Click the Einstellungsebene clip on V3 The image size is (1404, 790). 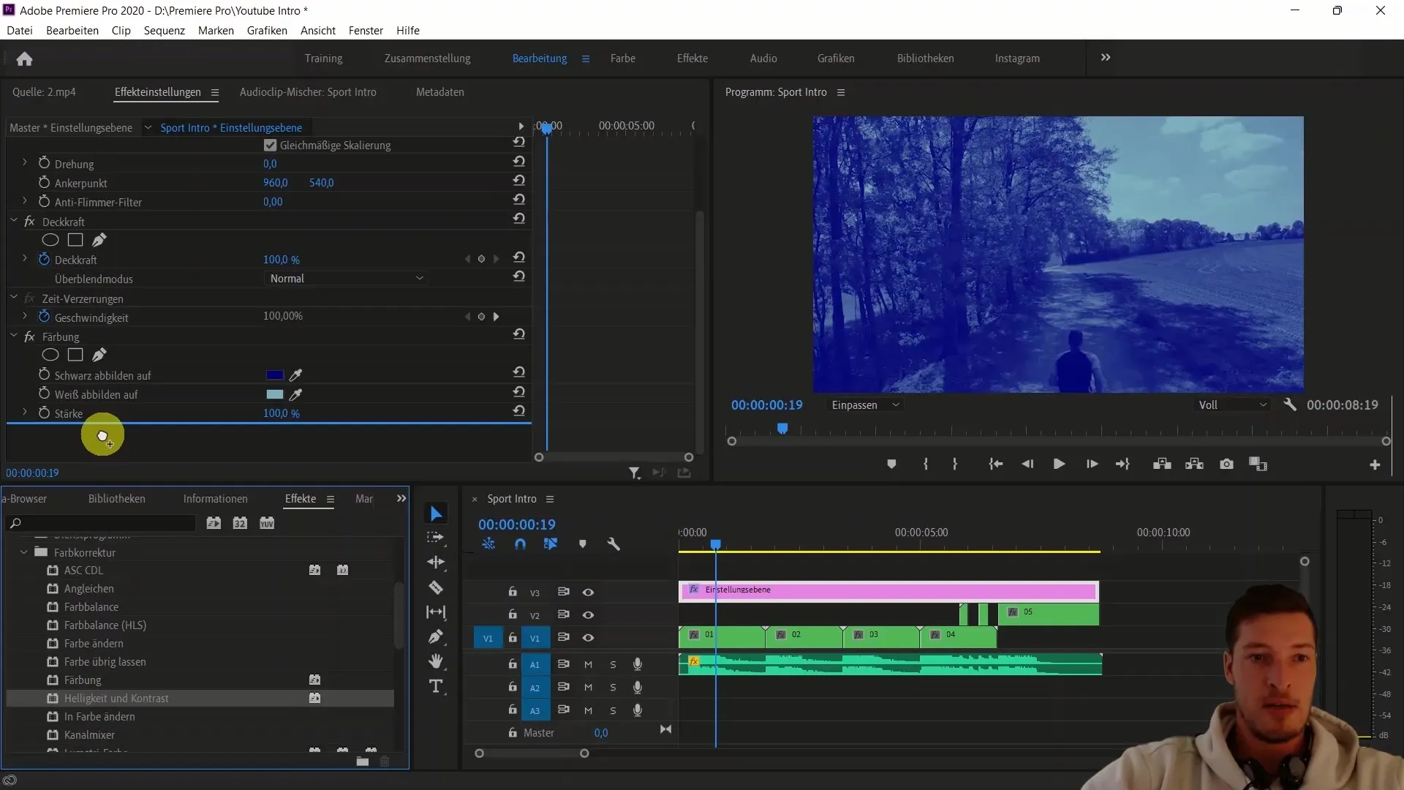click(x=888, y=590)
